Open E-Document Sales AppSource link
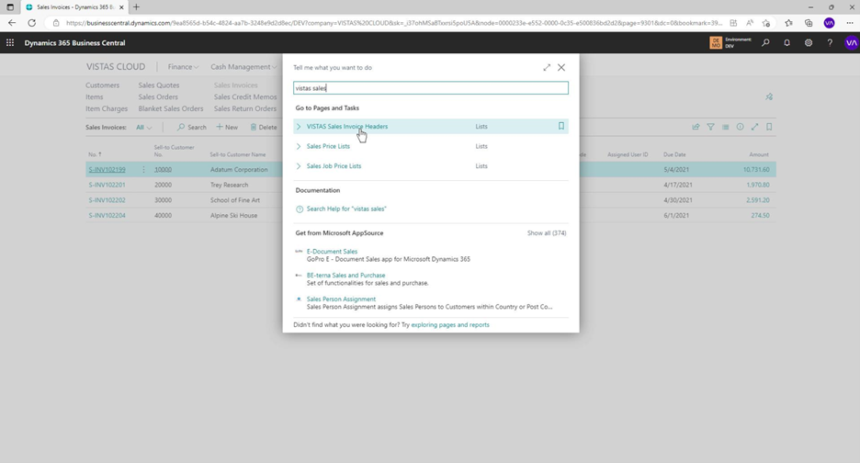The width and height of the screenshot is (860, 463). click(332, 251)
